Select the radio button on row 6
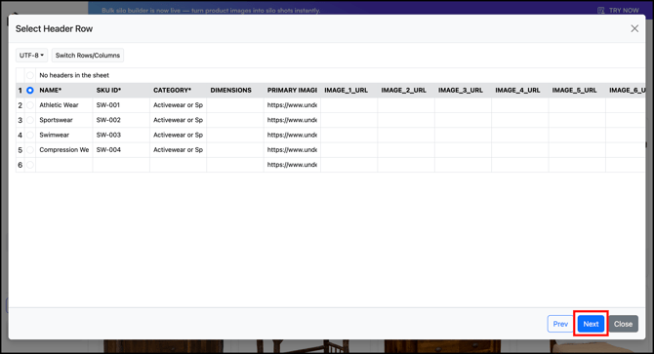This screenshot has height=354, width=654. coord(30,165)
